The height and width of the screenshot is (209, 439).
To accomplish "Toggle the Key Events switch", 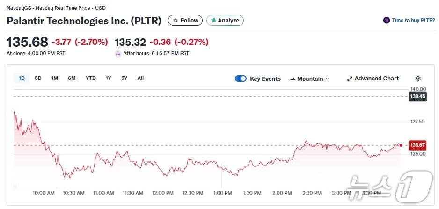I will 241,79.
